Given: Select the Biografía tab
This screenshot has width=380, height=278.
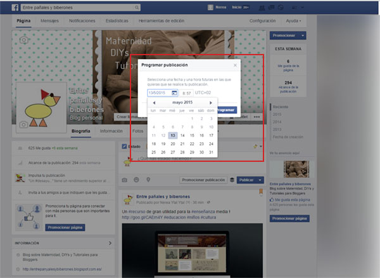Looking at the screenshot, I should tap(81, 131).
